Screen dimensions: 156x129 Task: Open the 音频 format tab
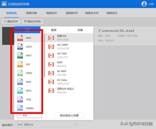pyautogui.click(x=54, y=30)
